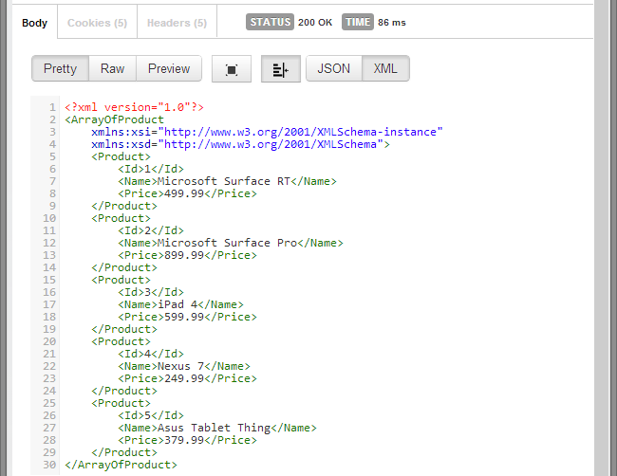617x476 pixels.
Task: Click the Id 5 element line
Action: coord(151,415)
